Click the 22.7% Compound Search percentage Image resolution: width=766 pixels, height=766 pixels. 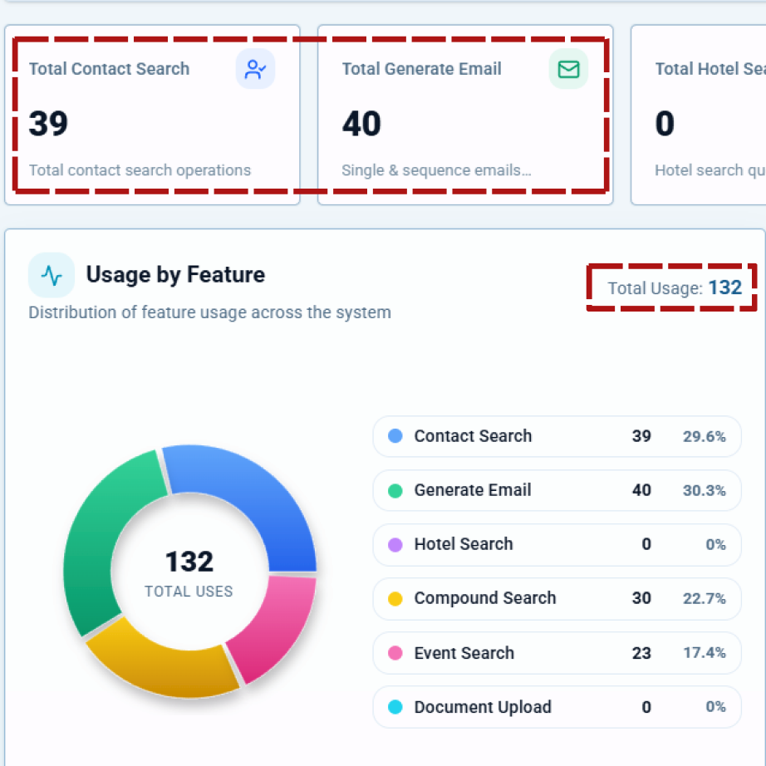704,598
